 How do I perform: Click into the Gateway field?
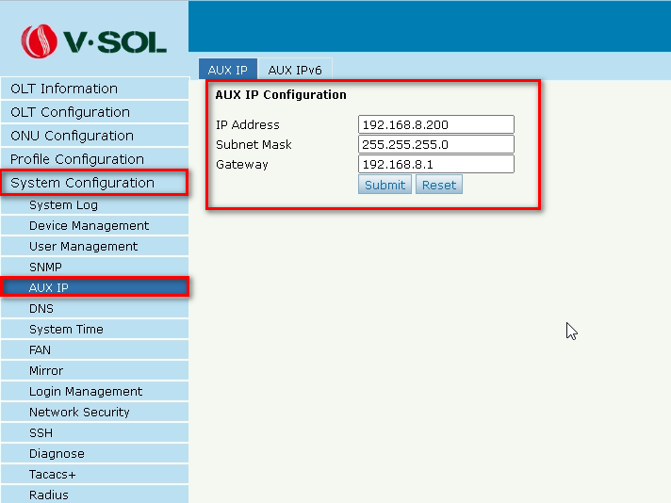[x=435, y=164]
